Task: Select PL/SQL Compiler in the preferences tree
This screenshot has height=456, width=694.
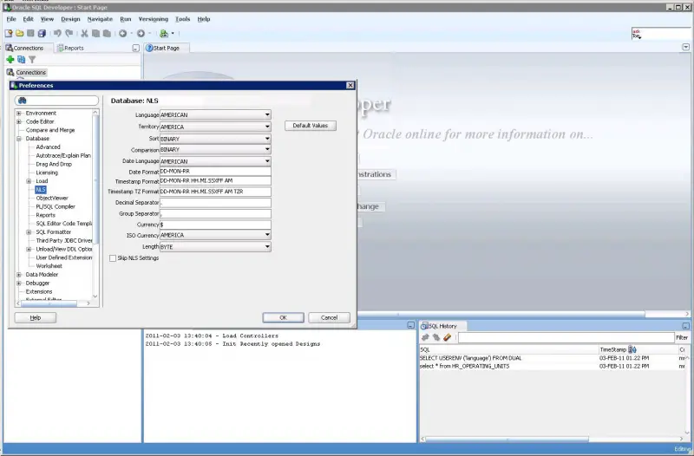Action: [x=56, y=206]
